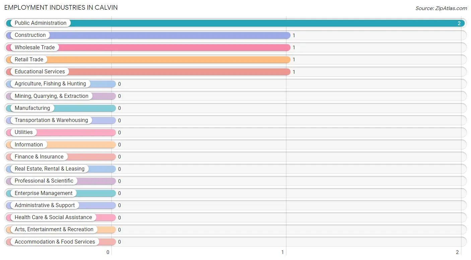Click Real Estate, Rental & Leasing label
The height and width of the screenshot is (260, 471).
[x=50, y=169]
